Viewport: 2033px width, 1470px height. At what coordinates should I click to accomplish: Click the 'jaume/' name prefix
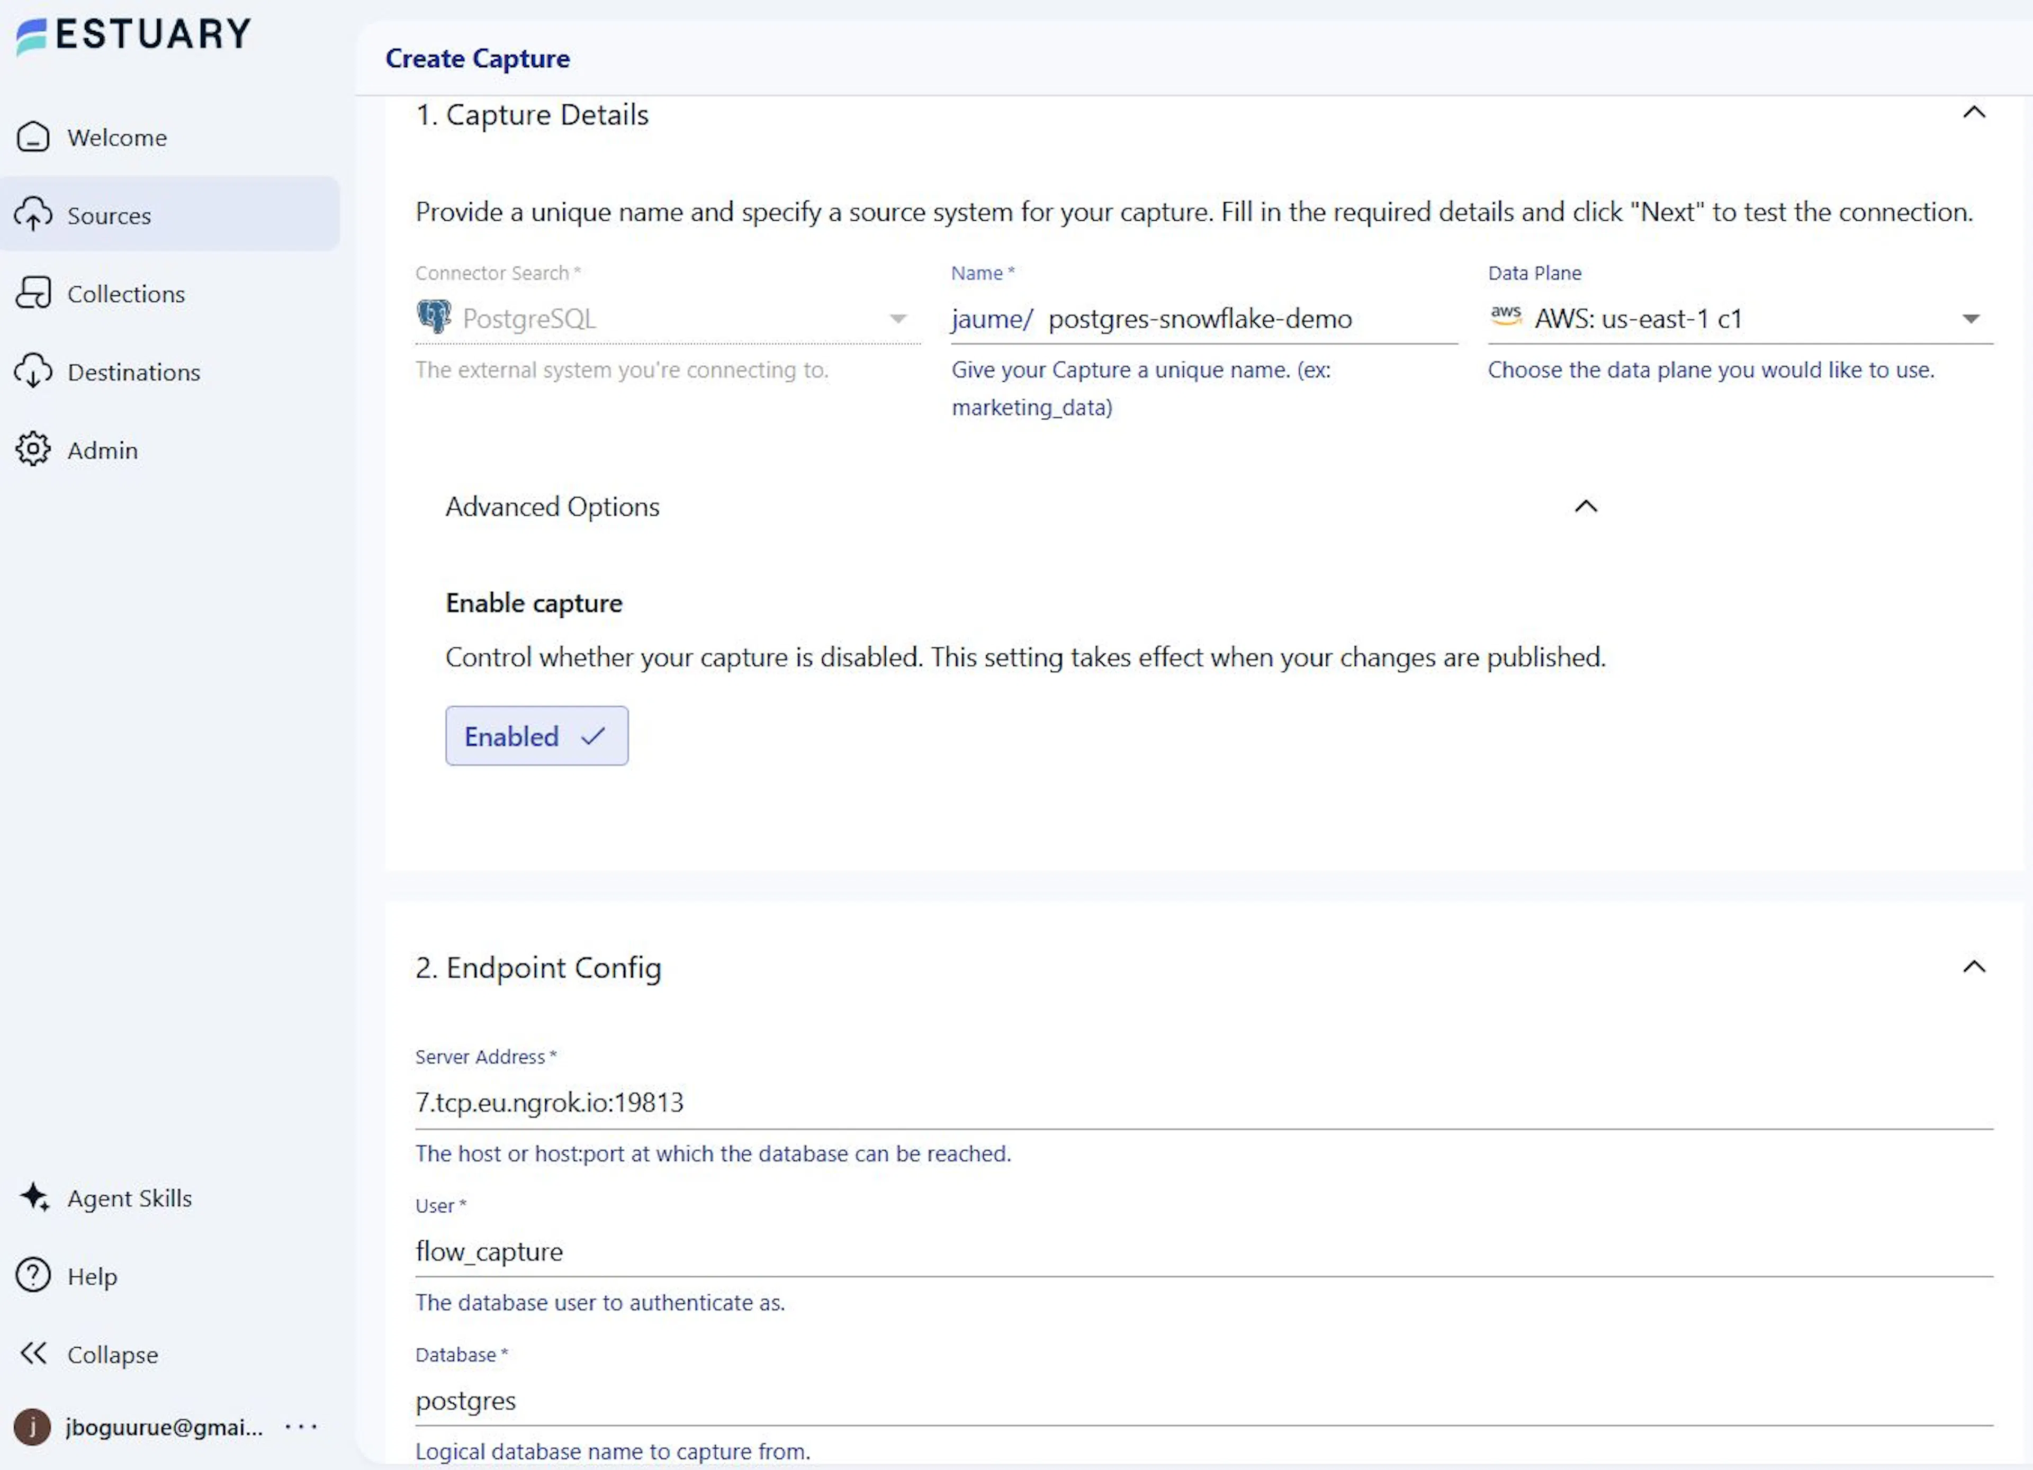point(992,318)
